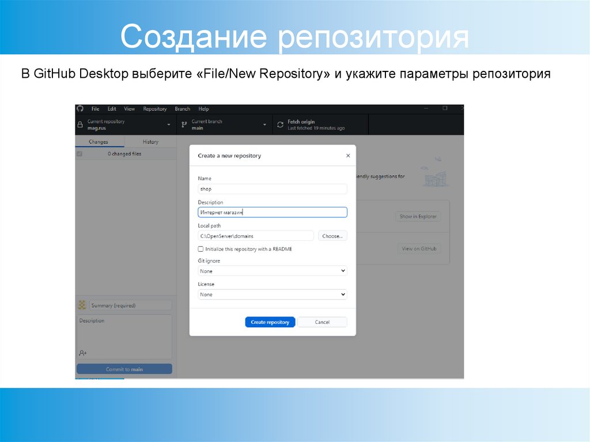Click View on GitHub button

click(x=419, y=248)
